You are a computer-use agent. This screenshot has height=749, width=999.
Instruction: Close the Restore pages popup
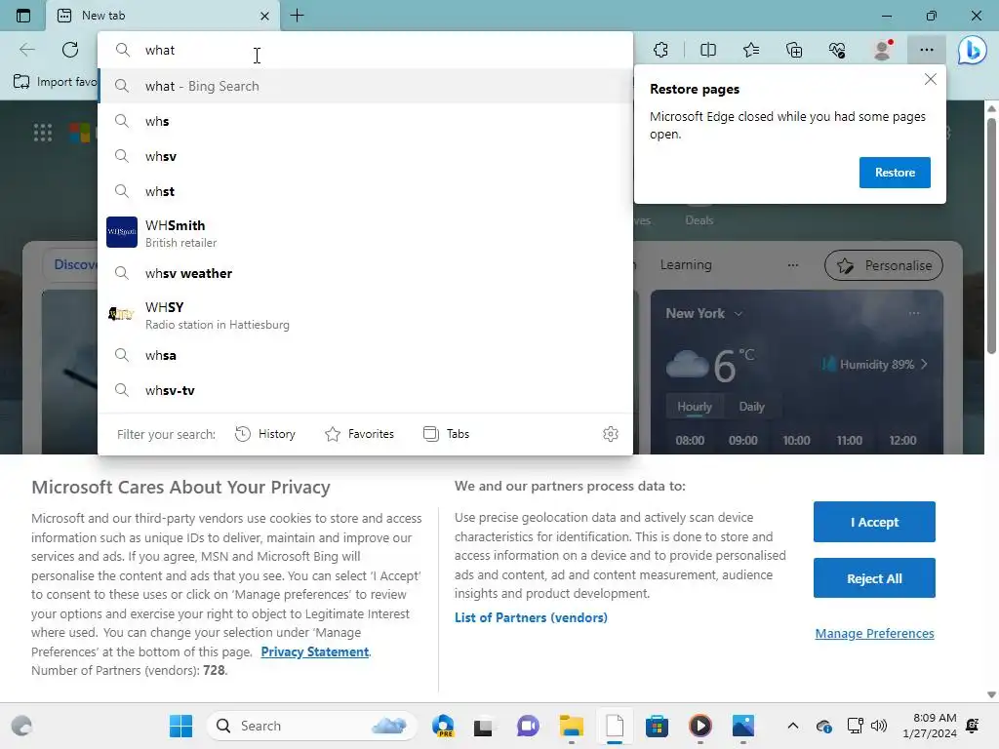(930, 79)
